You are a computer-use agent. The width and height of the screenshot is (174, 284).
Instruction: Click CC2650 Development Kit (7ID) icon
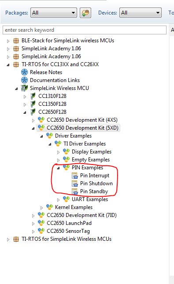(x=41, y=215)
